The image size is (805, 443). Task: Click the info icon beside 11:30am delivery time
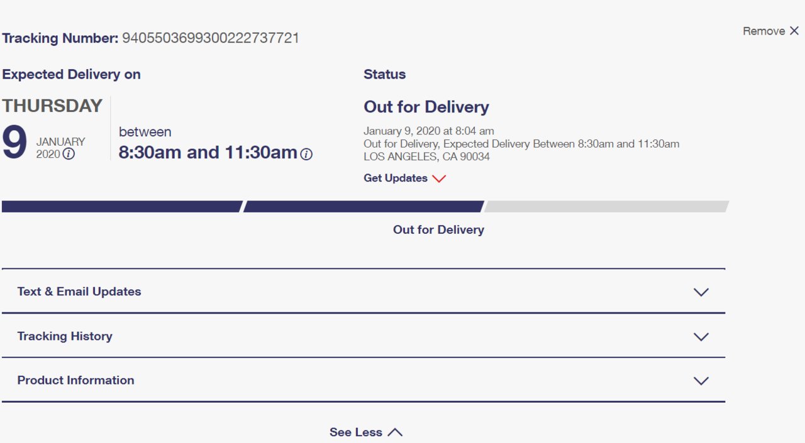coord(306,154)
